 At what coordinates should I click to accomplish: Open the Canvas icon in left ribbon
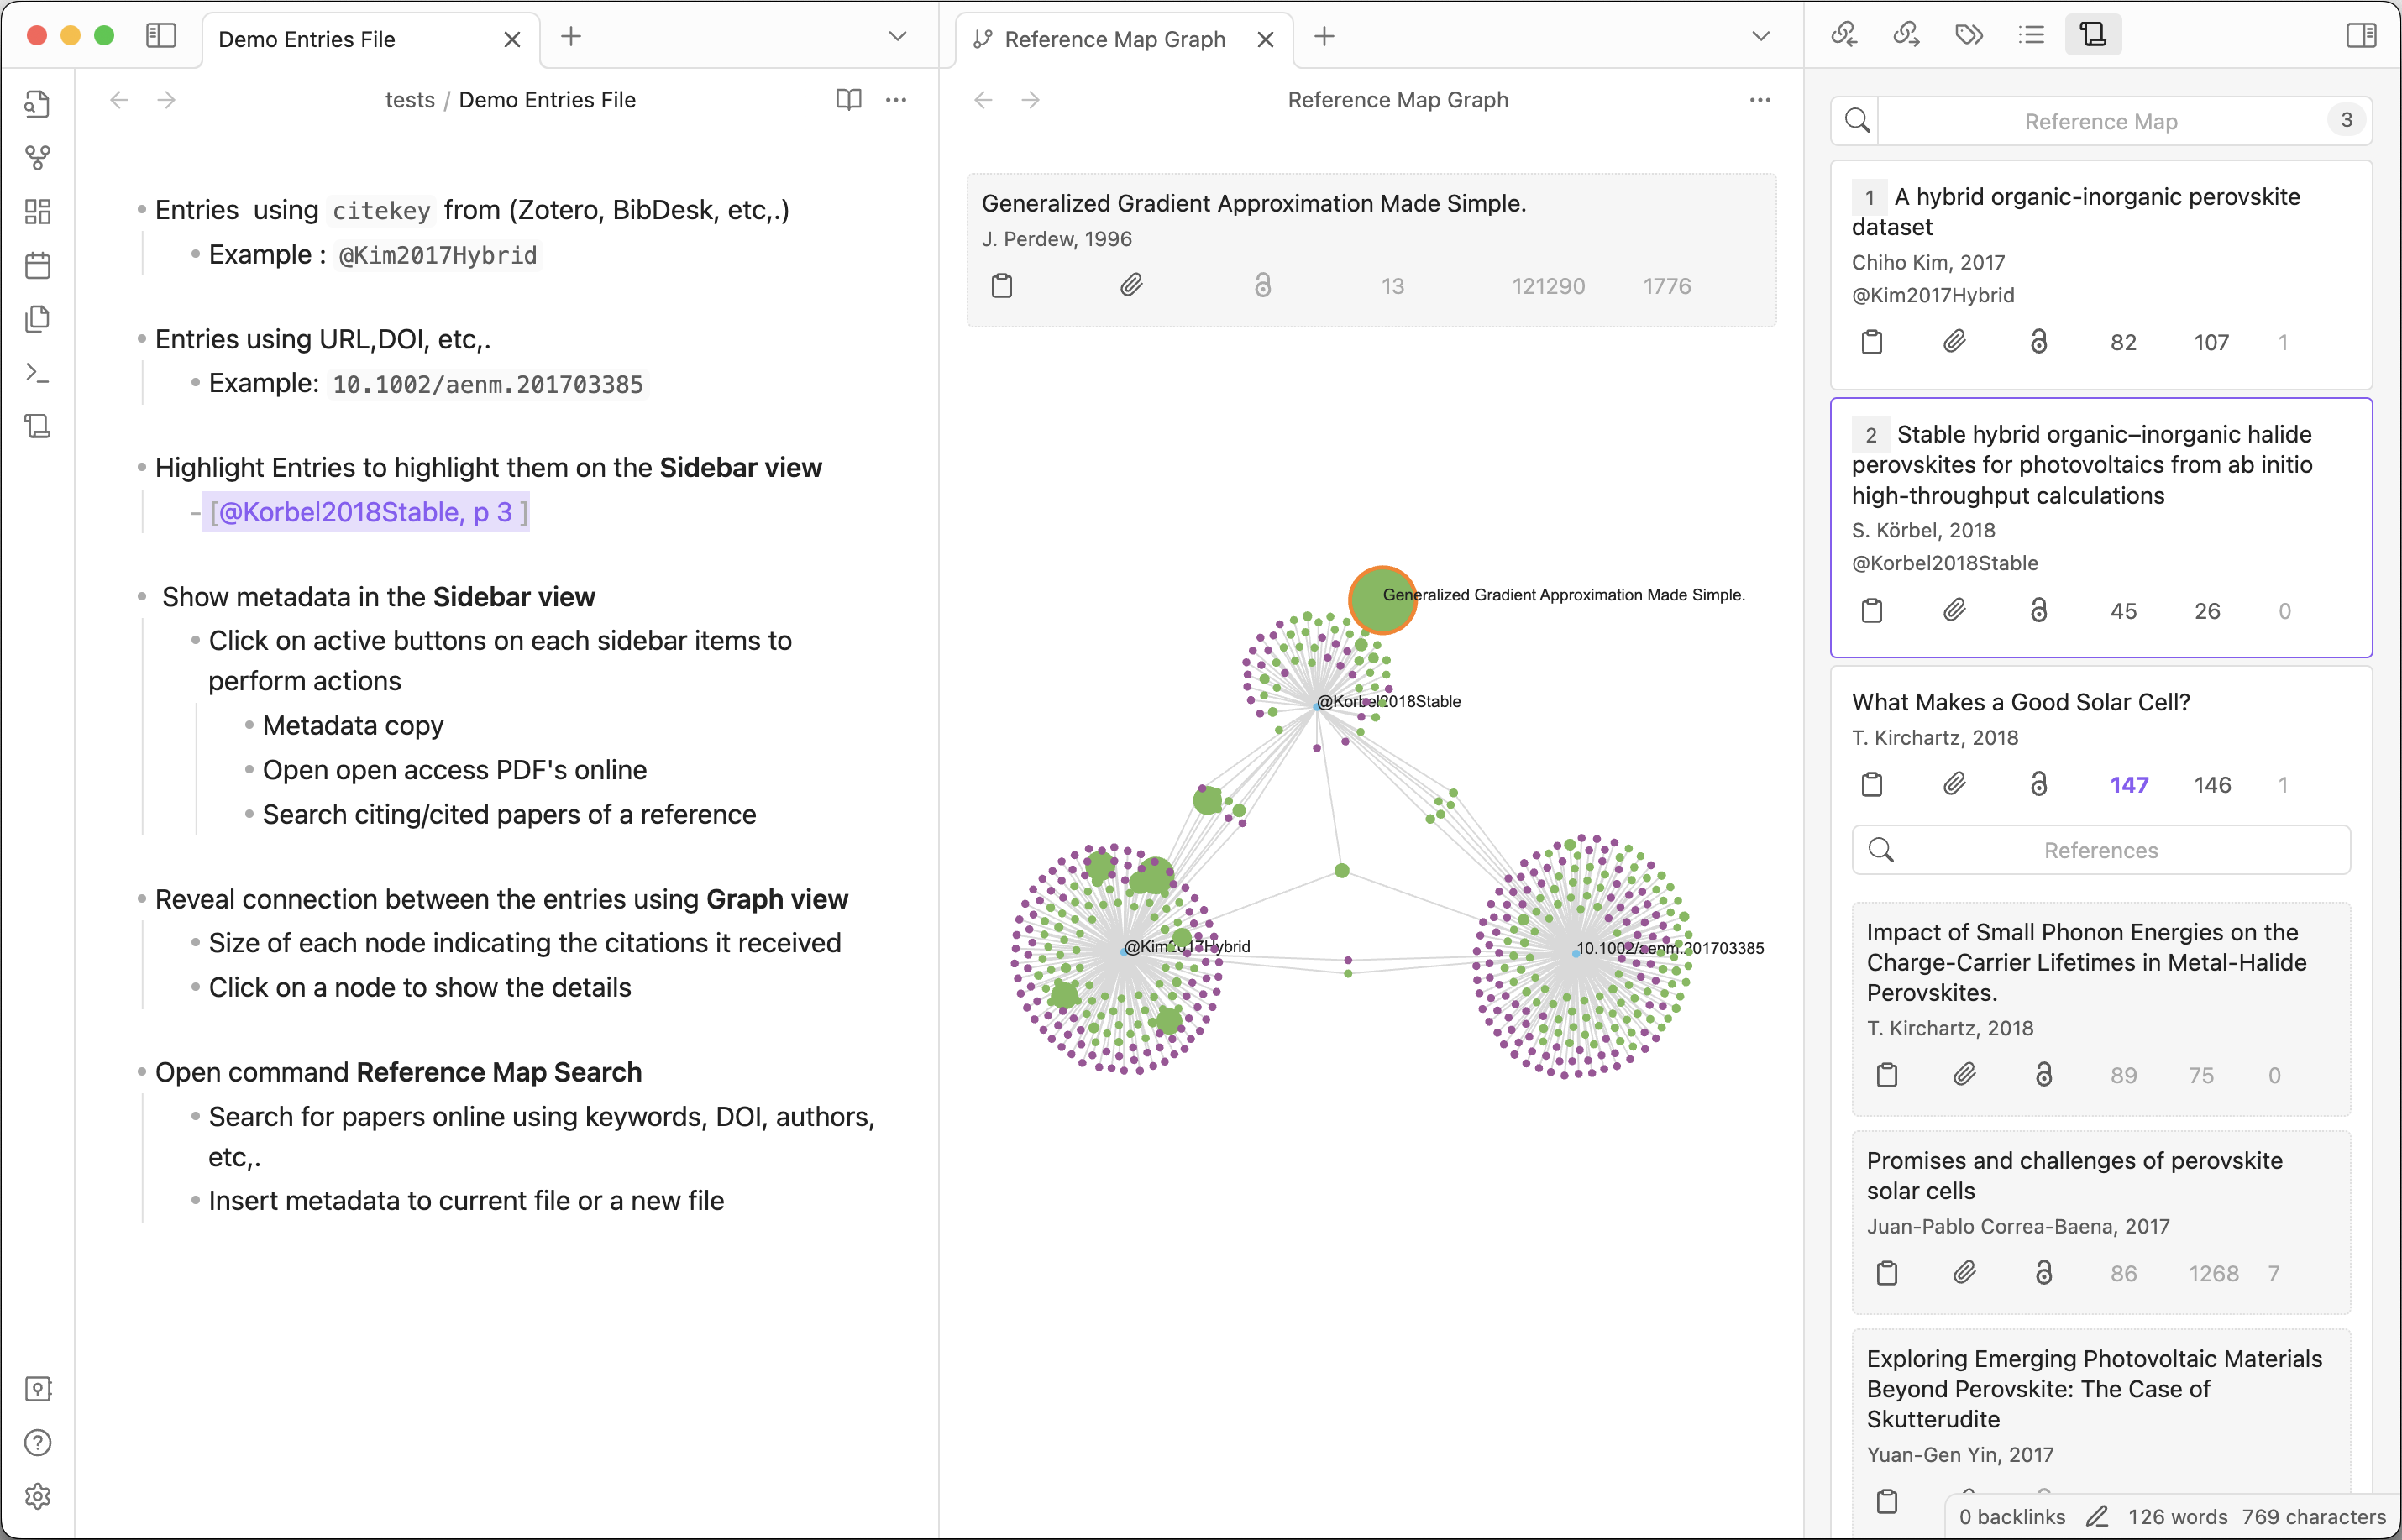point(38,211)
